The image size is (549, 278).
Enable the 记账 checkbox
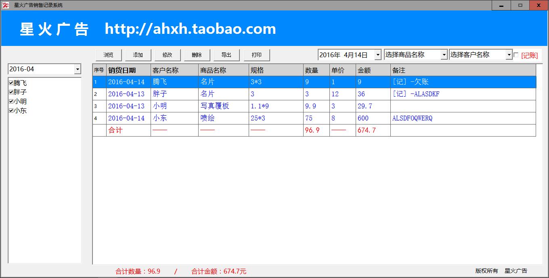516,55
